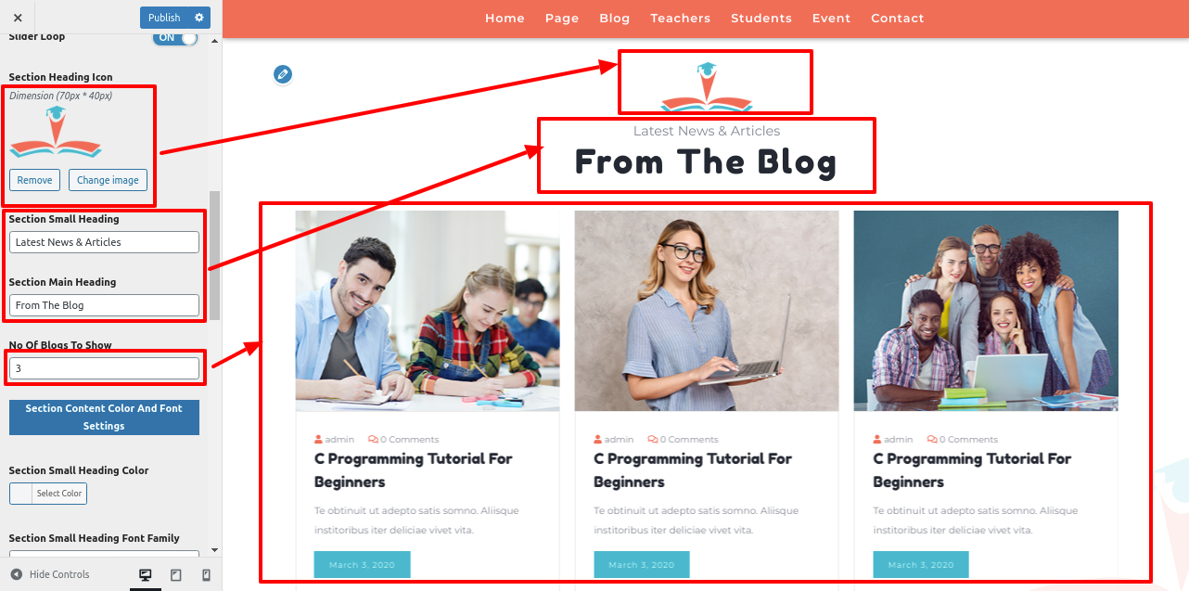Close the customizer with the X icon
This screenshot has width=1189, height=591.
click(18, 18)
